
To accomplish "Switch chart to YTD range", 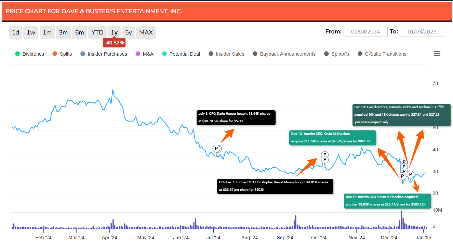I will pos(97,32).
